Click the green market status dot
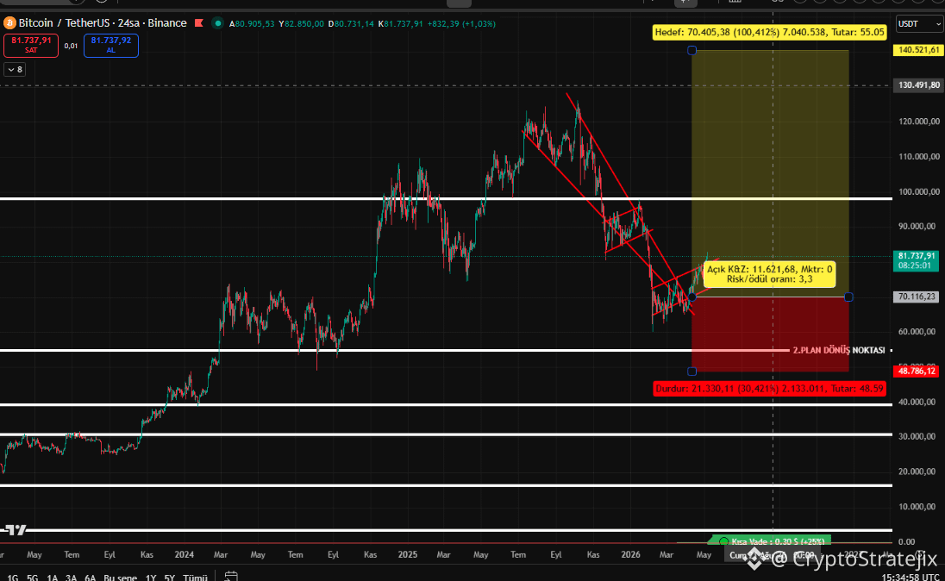945x581 pixels. click(x=217, y=23)
